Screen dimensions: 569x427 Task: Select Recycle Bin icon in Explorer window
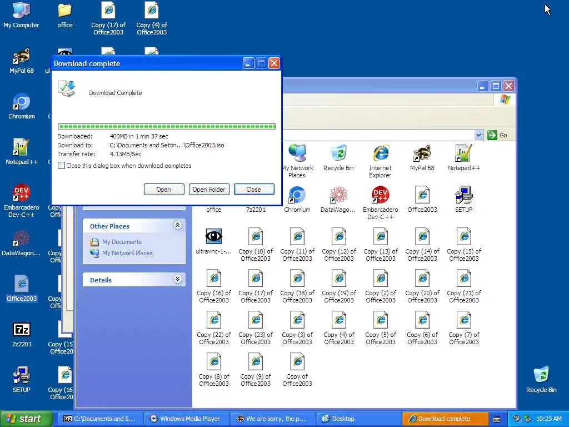338,157
